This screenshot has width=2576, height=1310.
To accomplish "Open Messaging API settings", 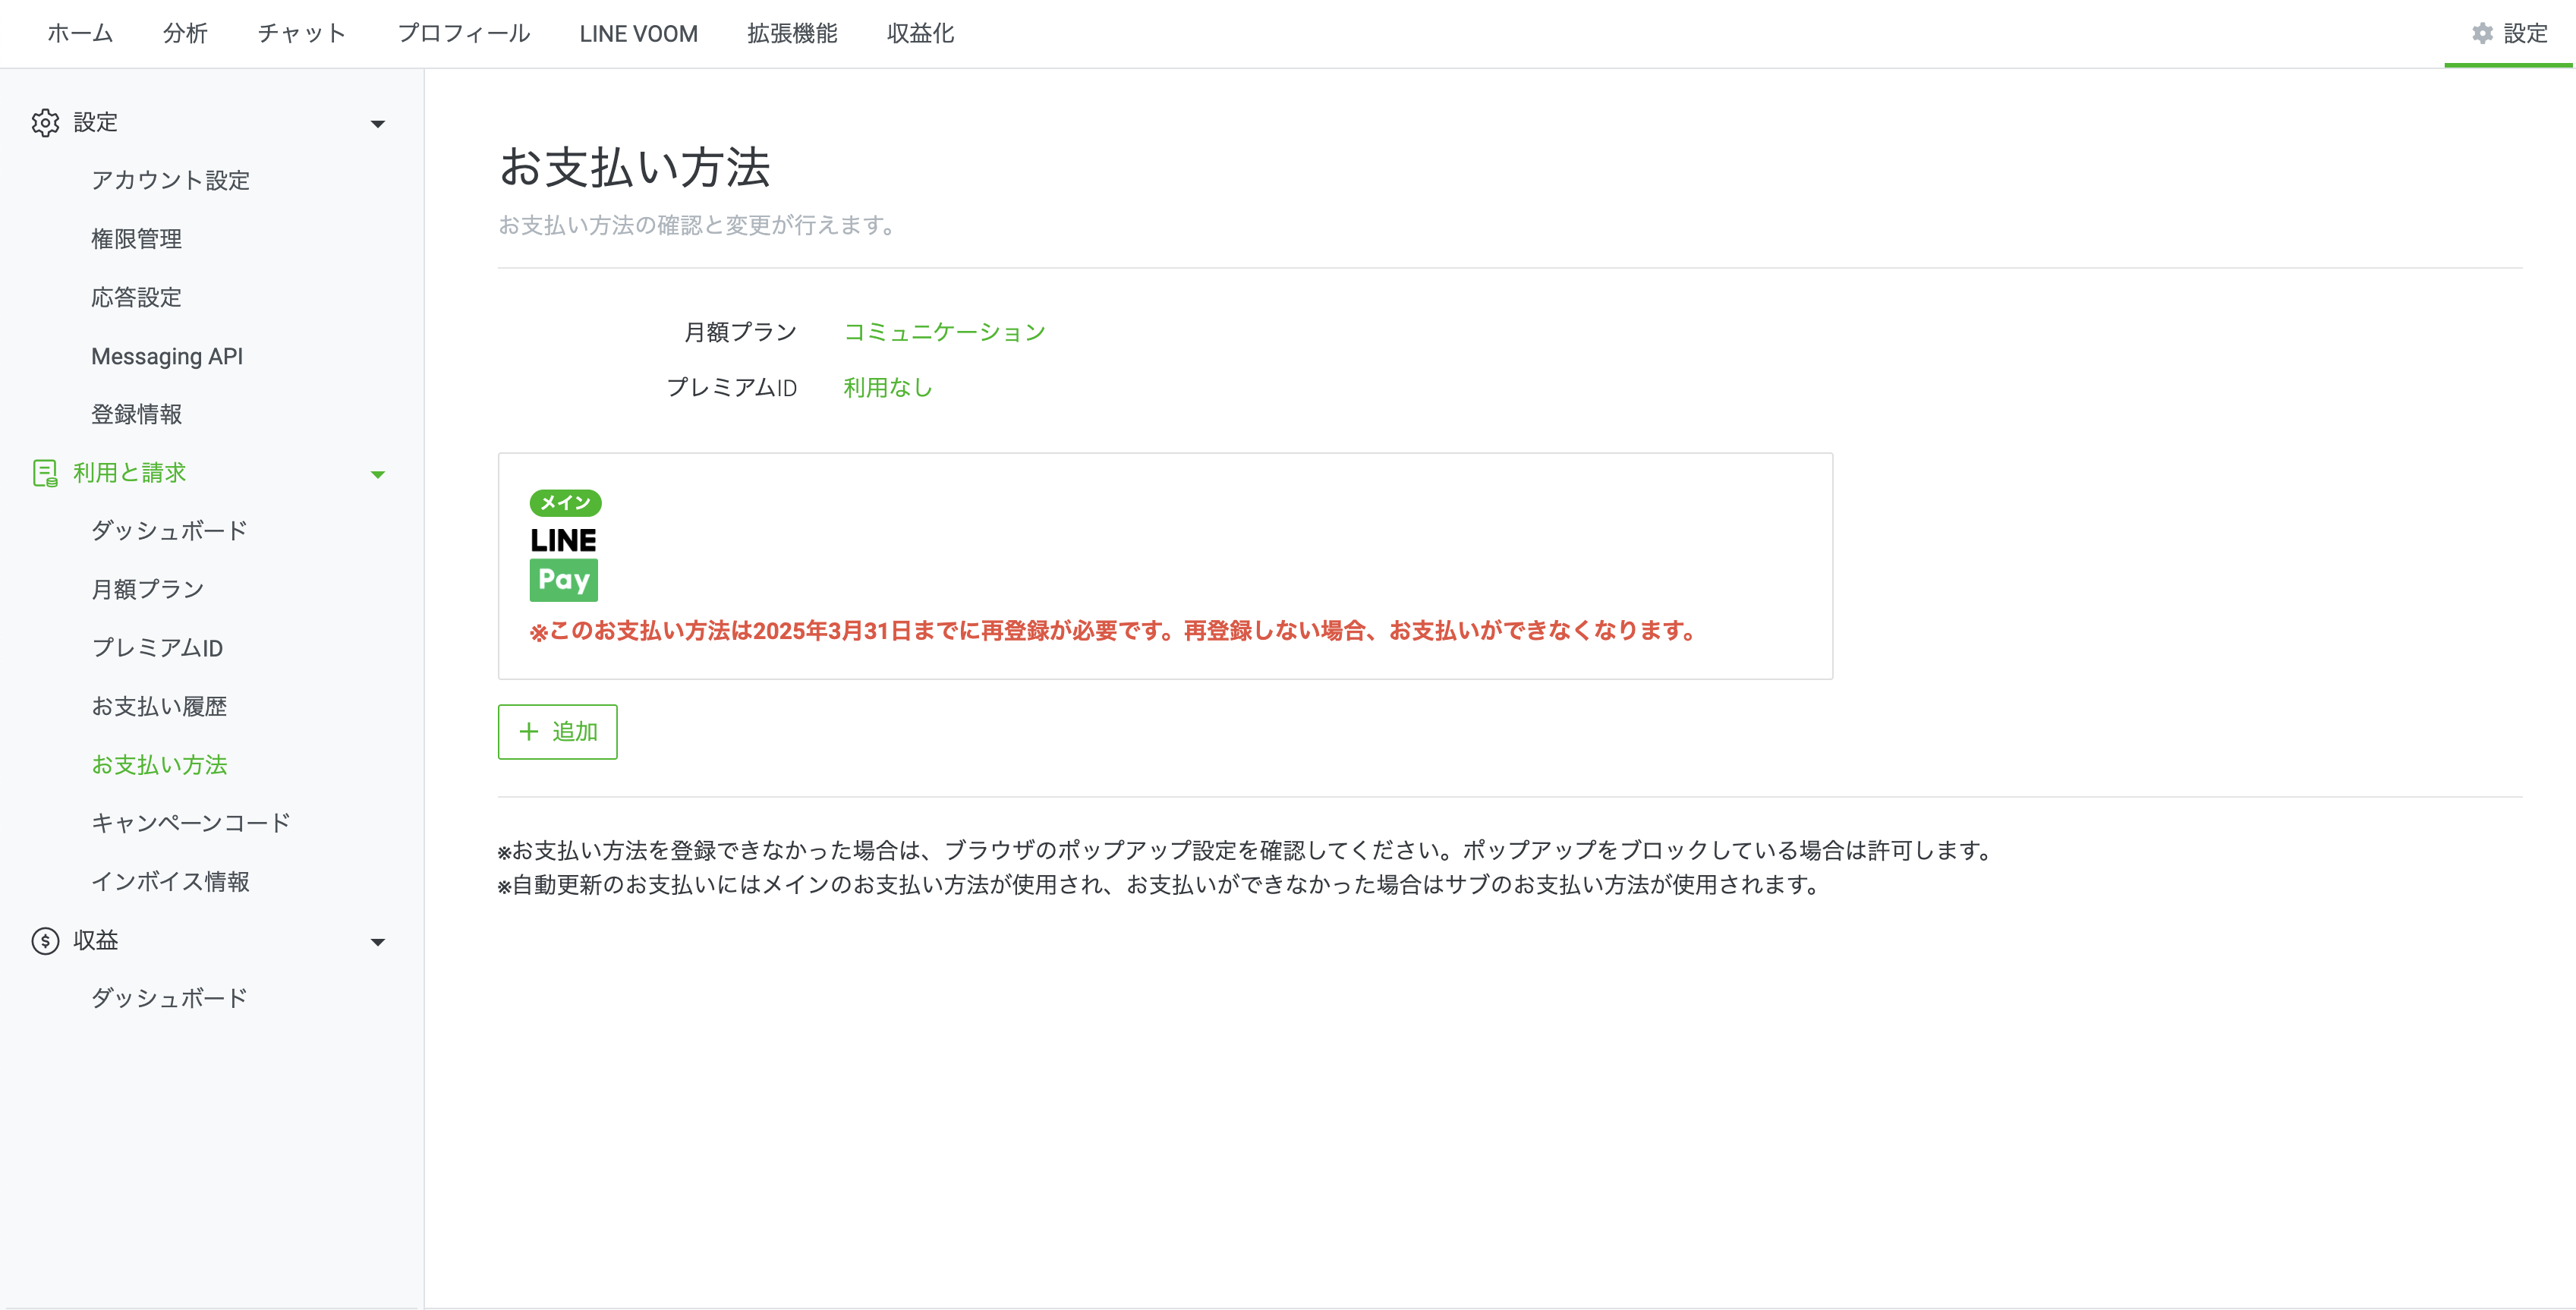I will (167, 356).
